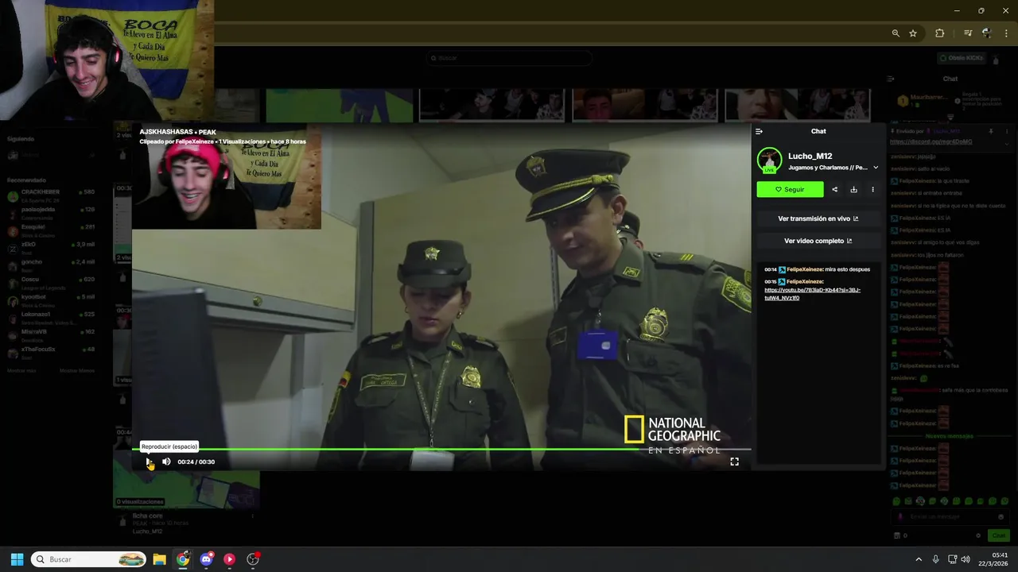Open the Lucho_M12 channel name

pos(810,157)
